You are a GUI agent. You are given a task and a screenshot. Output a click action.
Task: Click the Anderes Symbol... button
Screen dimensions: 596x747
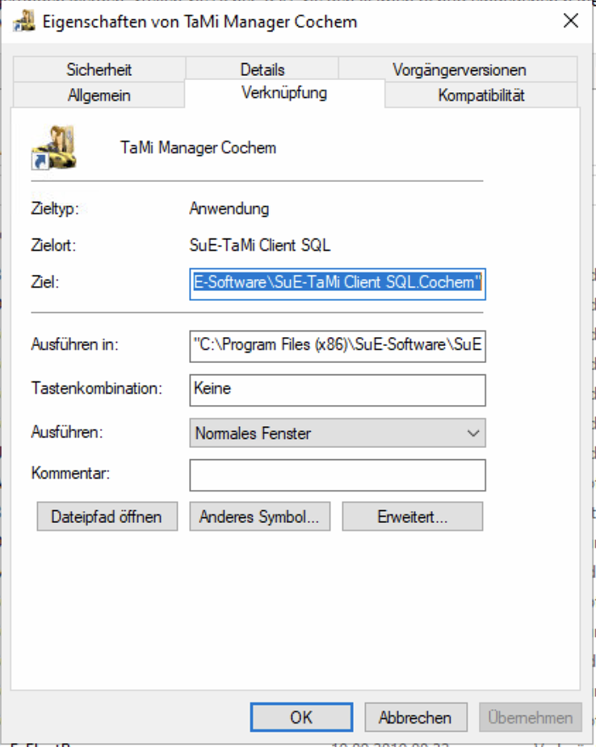point(260,517)
